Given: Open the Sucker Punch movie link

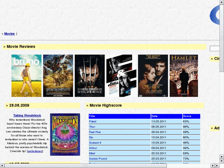Looking at the screenshot, I should [x=98, y=158].
